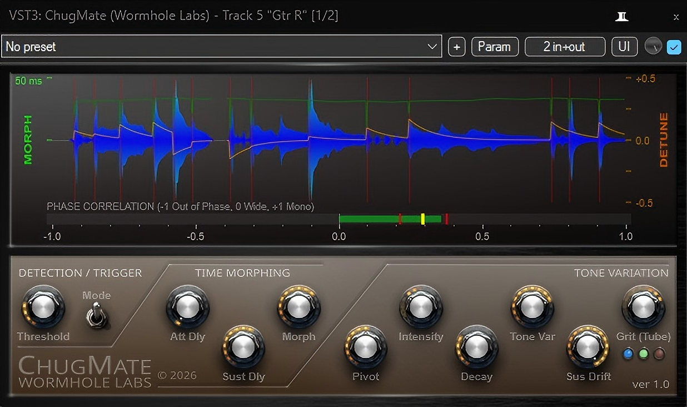This screenshot has height=407, width=687.
Task: Open the 2 in+out routing button
Action: coord(565,47)
